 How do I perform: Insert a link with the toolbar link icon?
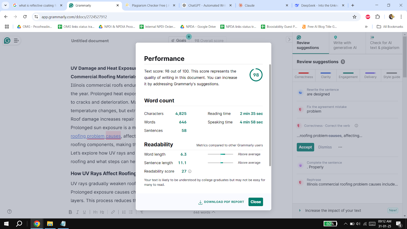113,212
